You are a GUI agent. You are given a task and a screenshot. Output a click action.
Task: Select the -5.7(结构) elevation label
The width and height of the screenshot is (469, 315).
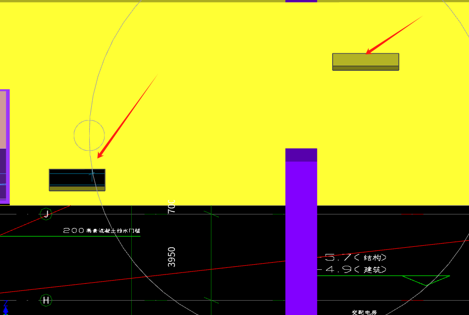pos(353,258)
